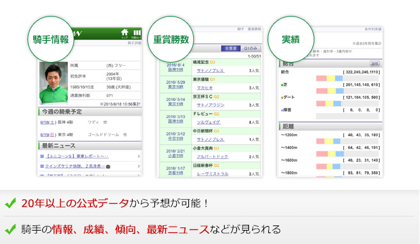
Task: Click the 東京優駿 G1 race title
Action: tap(204, 79)
